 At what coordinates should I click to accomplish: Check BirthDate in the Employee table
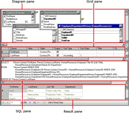tap(15, 35)
